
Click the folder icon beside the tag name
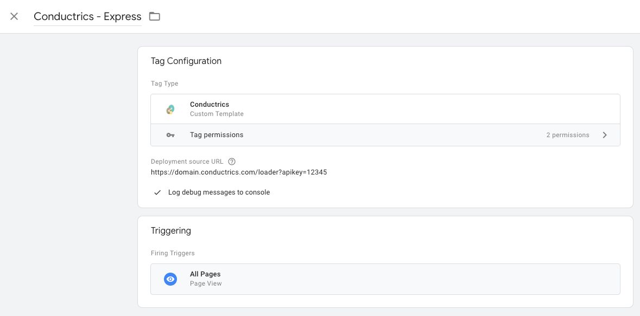pyautogui.click(x=154, y=16)
